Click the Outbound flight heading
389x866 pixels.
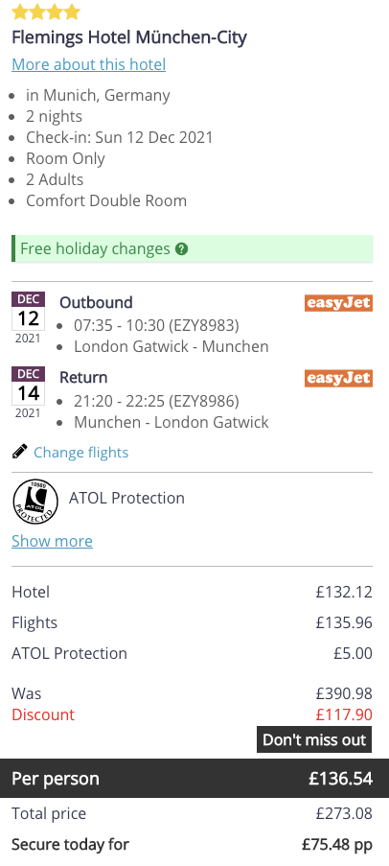[96, 303]
